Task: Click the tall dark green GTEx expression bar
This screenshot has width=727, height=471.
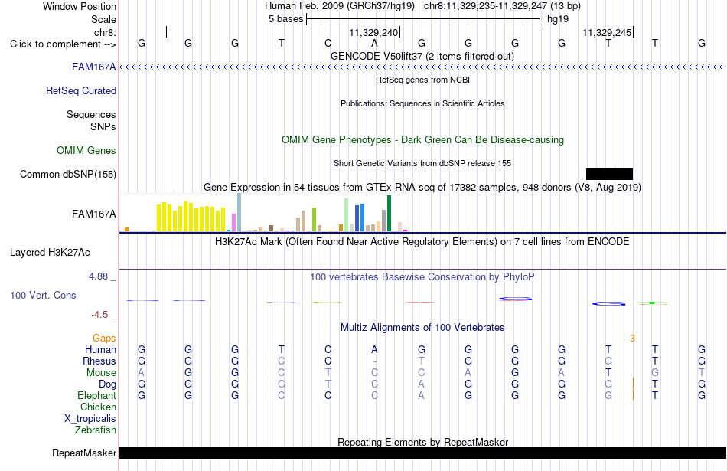Action: click(x=389, y=214)
